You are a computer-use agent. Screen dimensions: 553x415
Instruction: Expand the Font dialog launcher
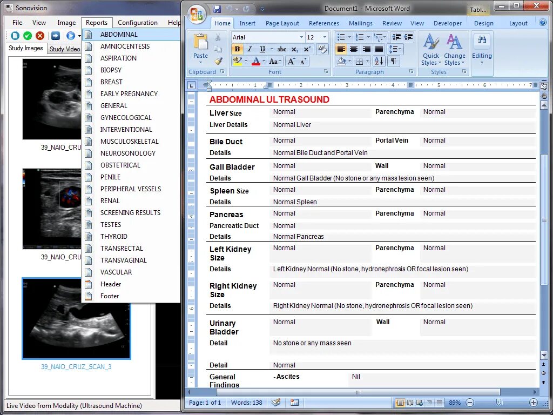[326, 72]
